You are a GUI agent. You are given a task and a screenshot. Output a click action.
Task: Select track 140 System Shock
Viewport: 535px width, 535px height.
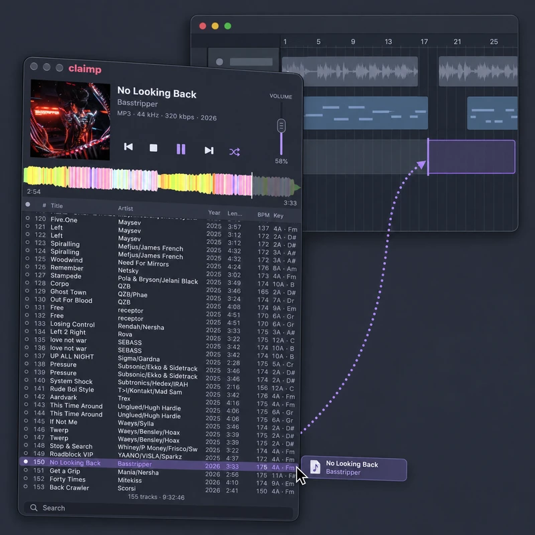click(159, 383)
